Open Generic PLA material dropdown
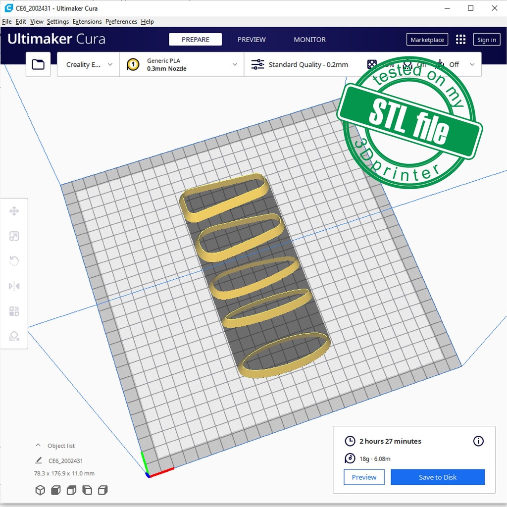Screen dimensions: 507x507 182,64
